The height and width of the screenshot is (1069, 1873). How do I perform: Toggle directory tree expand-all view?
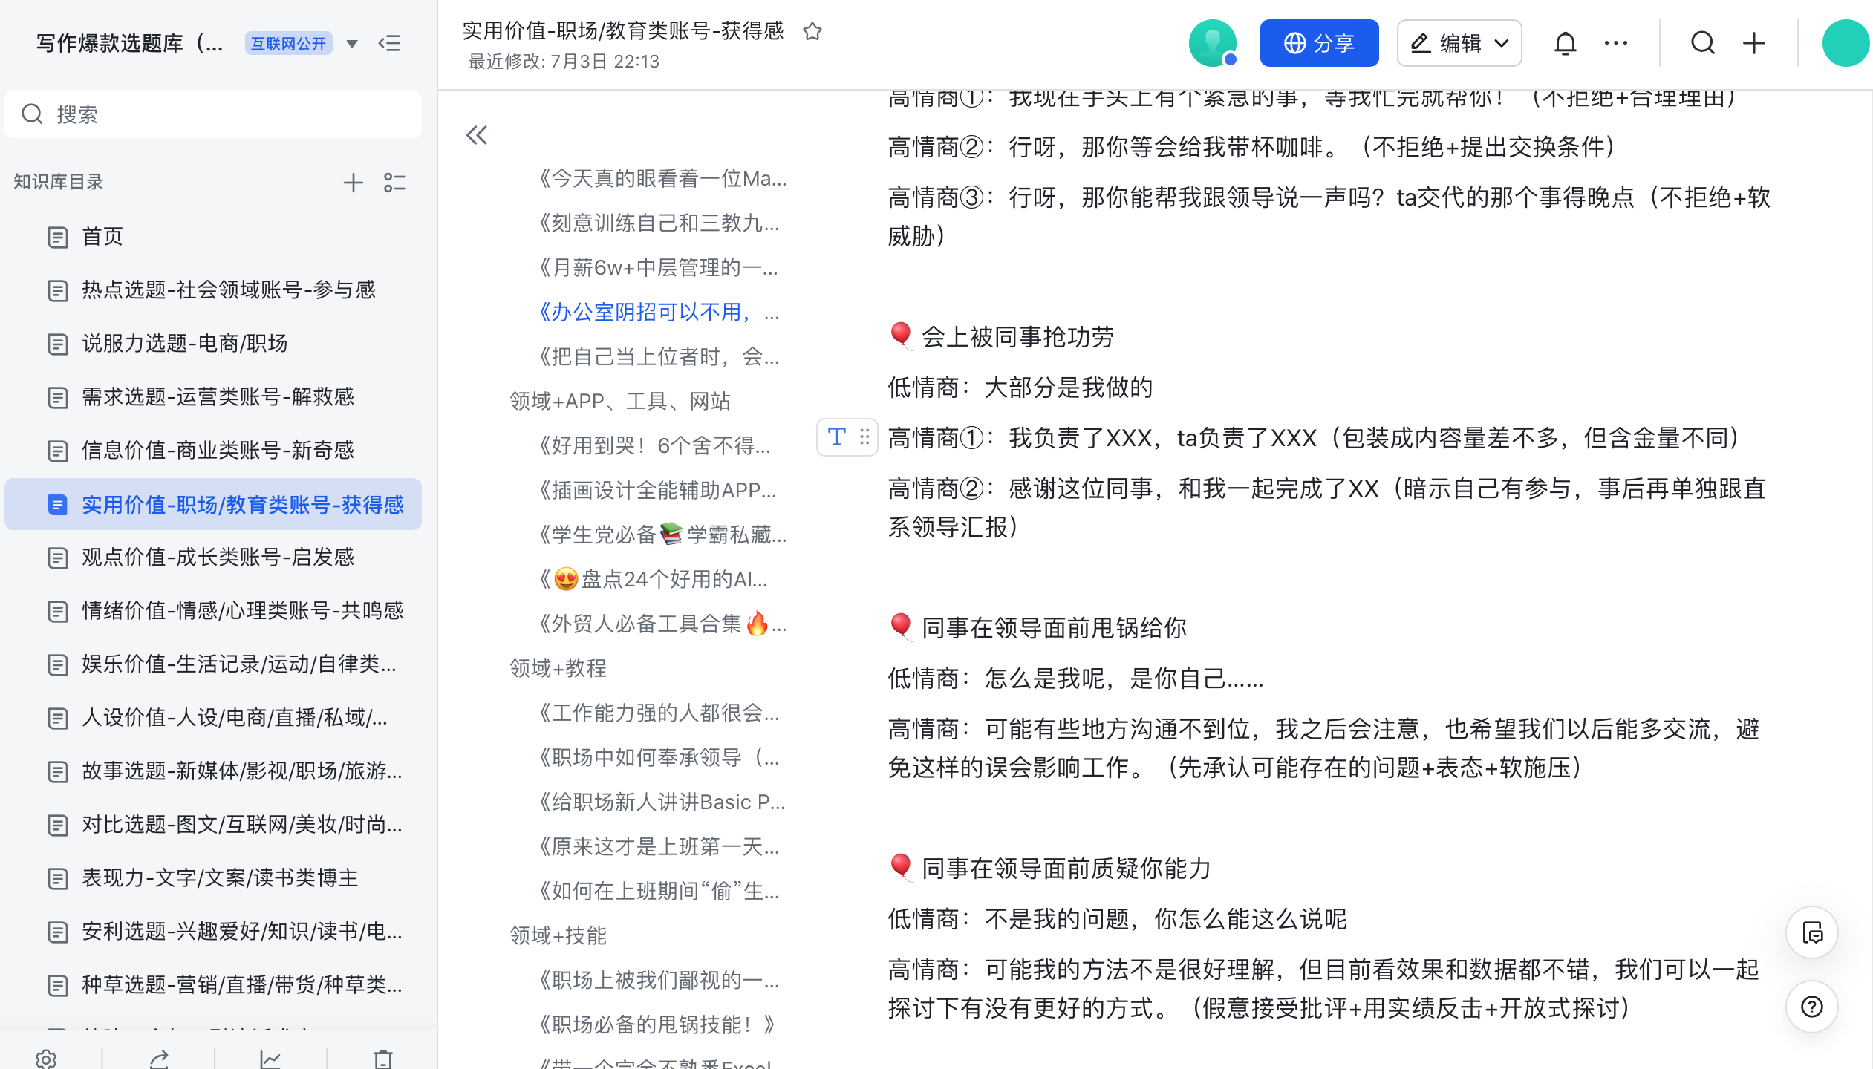[395, 183]
